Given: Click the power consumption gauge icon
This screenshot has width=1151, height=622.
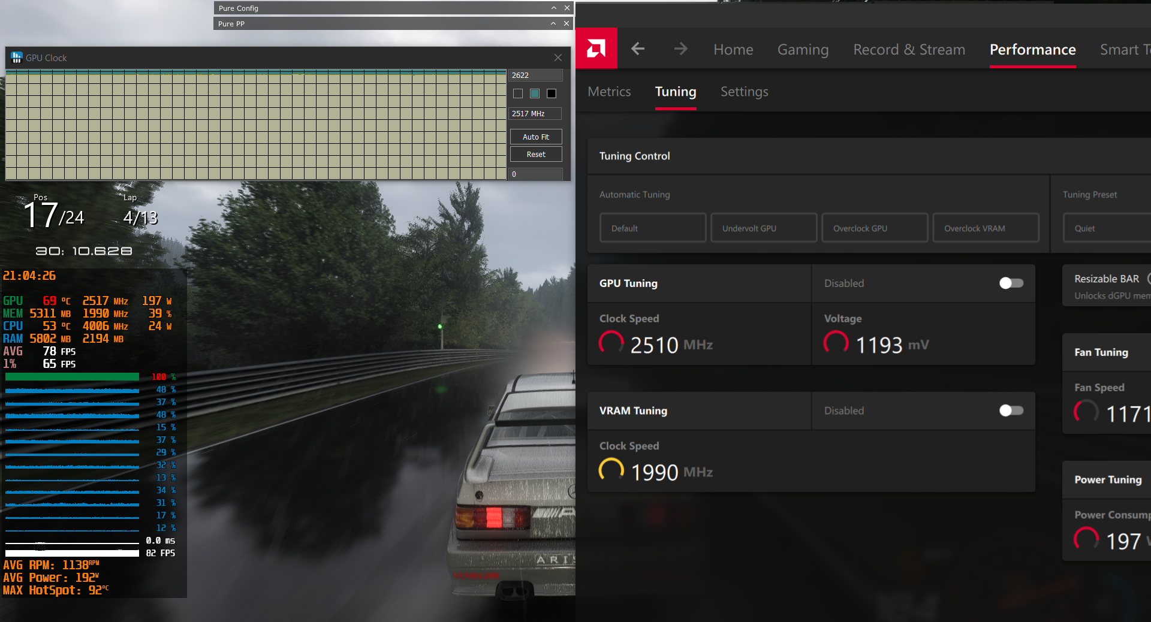Looking at the screenshot, I should click(1086, 539).
